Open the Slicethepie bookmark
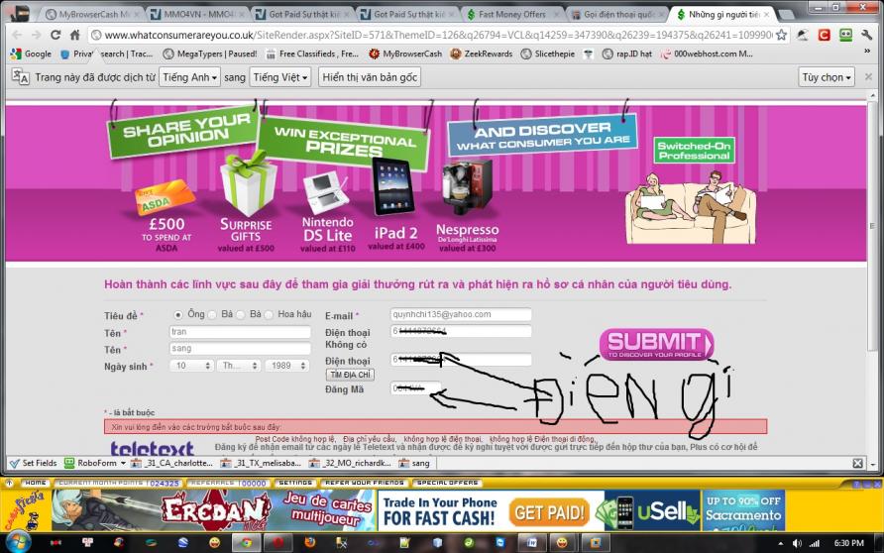 click(x=547, y=55)
